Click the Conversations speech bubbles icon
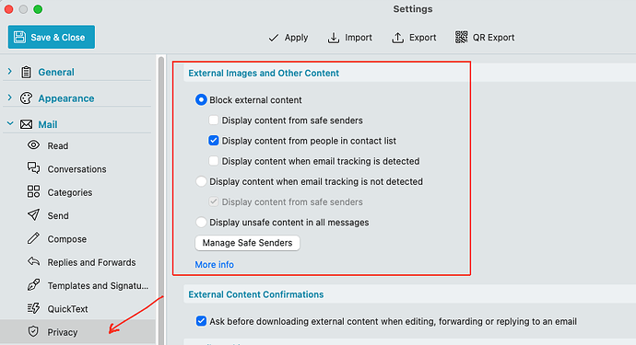The width and height of the screenshot is (636, 345). pyautogui.click(x=34, y=168)
